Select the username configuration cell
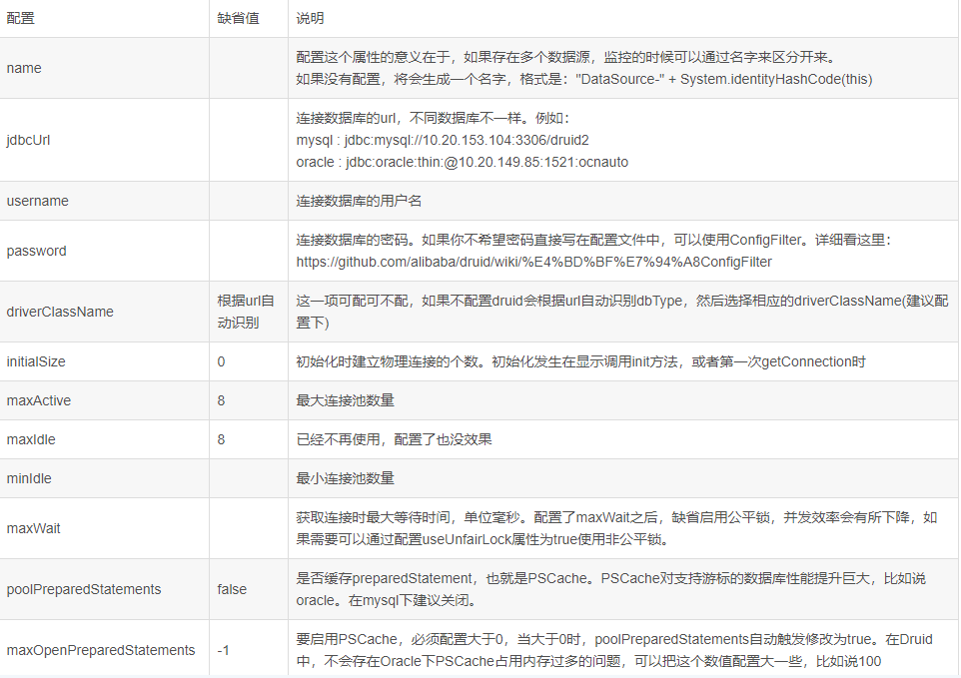This screenshot has height=678, width=961. point(37,201)
